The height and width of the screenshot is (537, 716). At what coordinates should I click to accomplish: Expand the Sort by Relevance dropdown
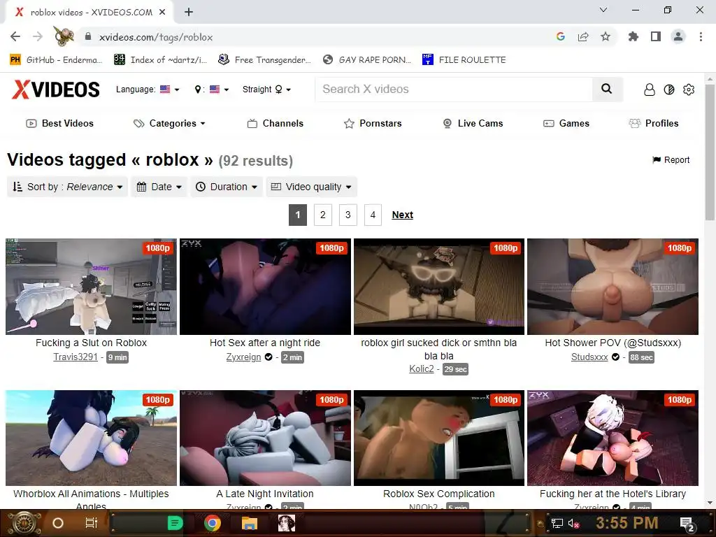click(68, 187)
